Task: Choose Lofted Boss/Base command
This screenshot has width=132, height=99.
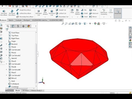Action: pyautogui.click(x=24, y=13)
